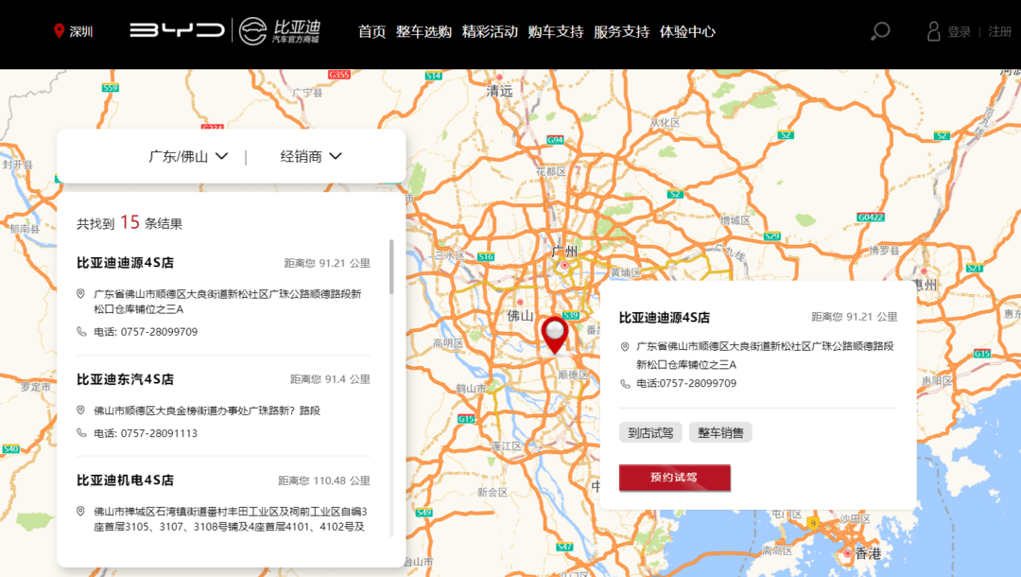Image resolution: width=1021 pixels, height=577 pixels.
Task: Click location icon in 比亚迪机电4S店 entry
Action: pos(80,511)
